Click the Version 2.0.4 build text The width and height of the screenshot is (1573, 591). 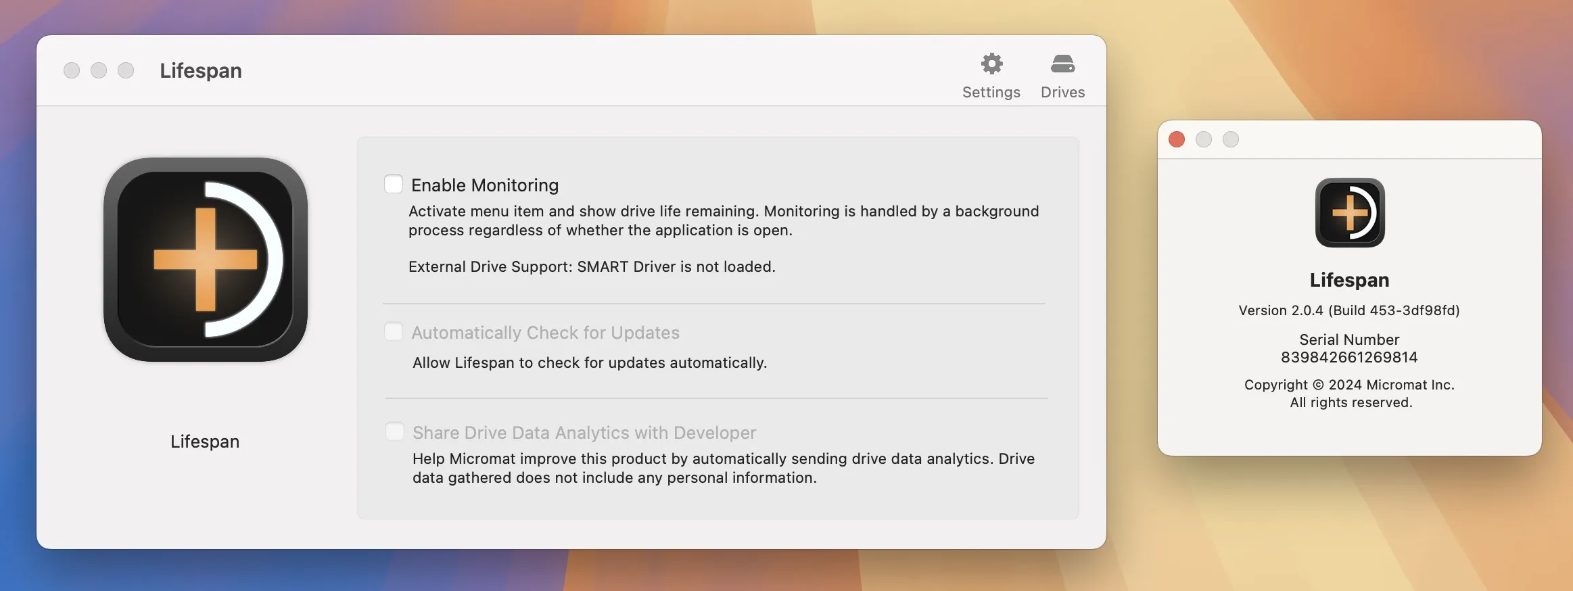tap(1349, 310)
